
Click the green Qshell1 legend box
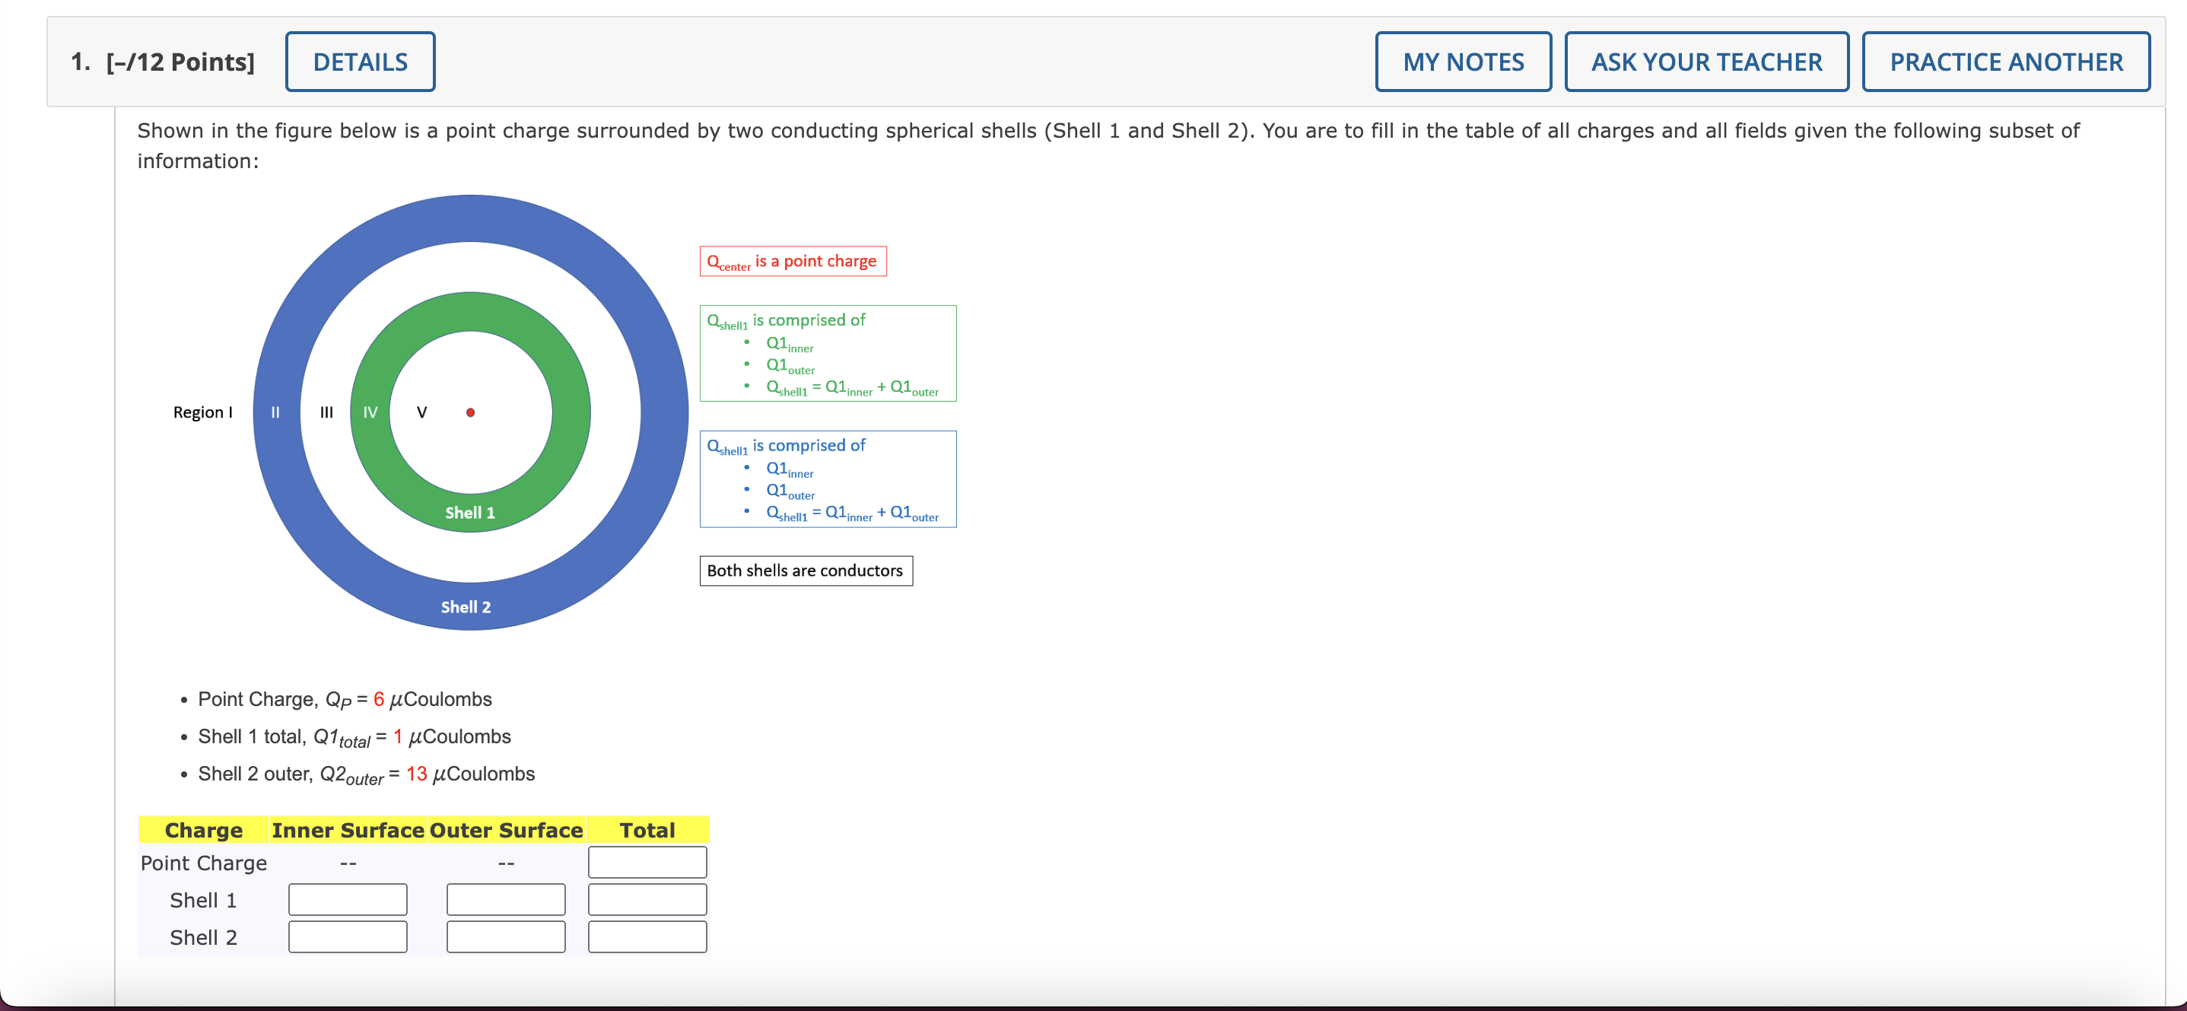click(828, 353)
